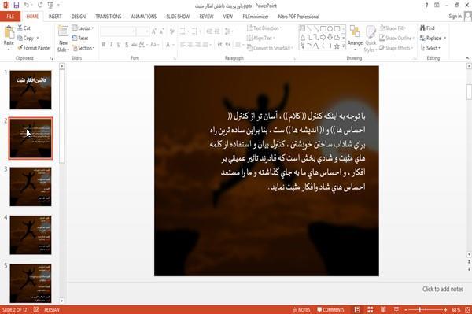Click the Save icon in quick access toolbar
This screenshot has height=314, width=472.
coord(17,6)
